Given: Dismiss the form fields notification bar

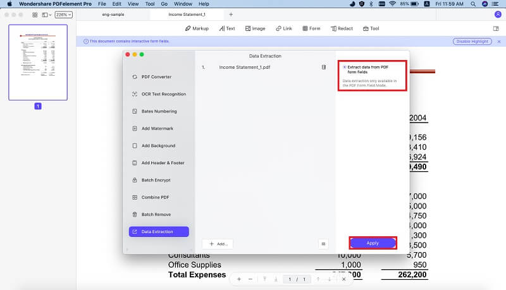Looking at the screenshot, I should (x=499, y=42).
